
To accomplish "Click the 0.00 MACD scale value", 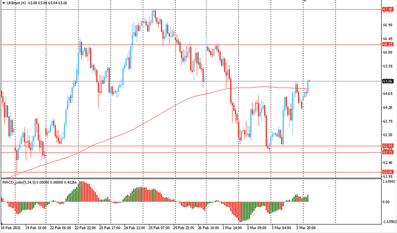I will point(386,202).
